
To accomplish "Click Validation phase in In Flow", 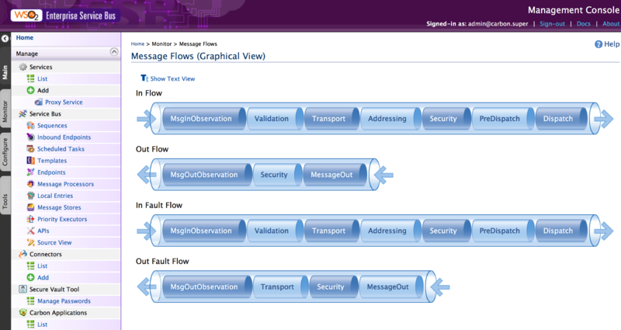I will click(272, 119).
